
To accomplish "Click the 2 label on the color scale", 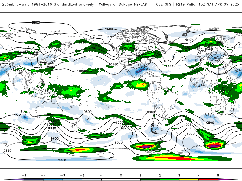I will (x=160, y=176).
